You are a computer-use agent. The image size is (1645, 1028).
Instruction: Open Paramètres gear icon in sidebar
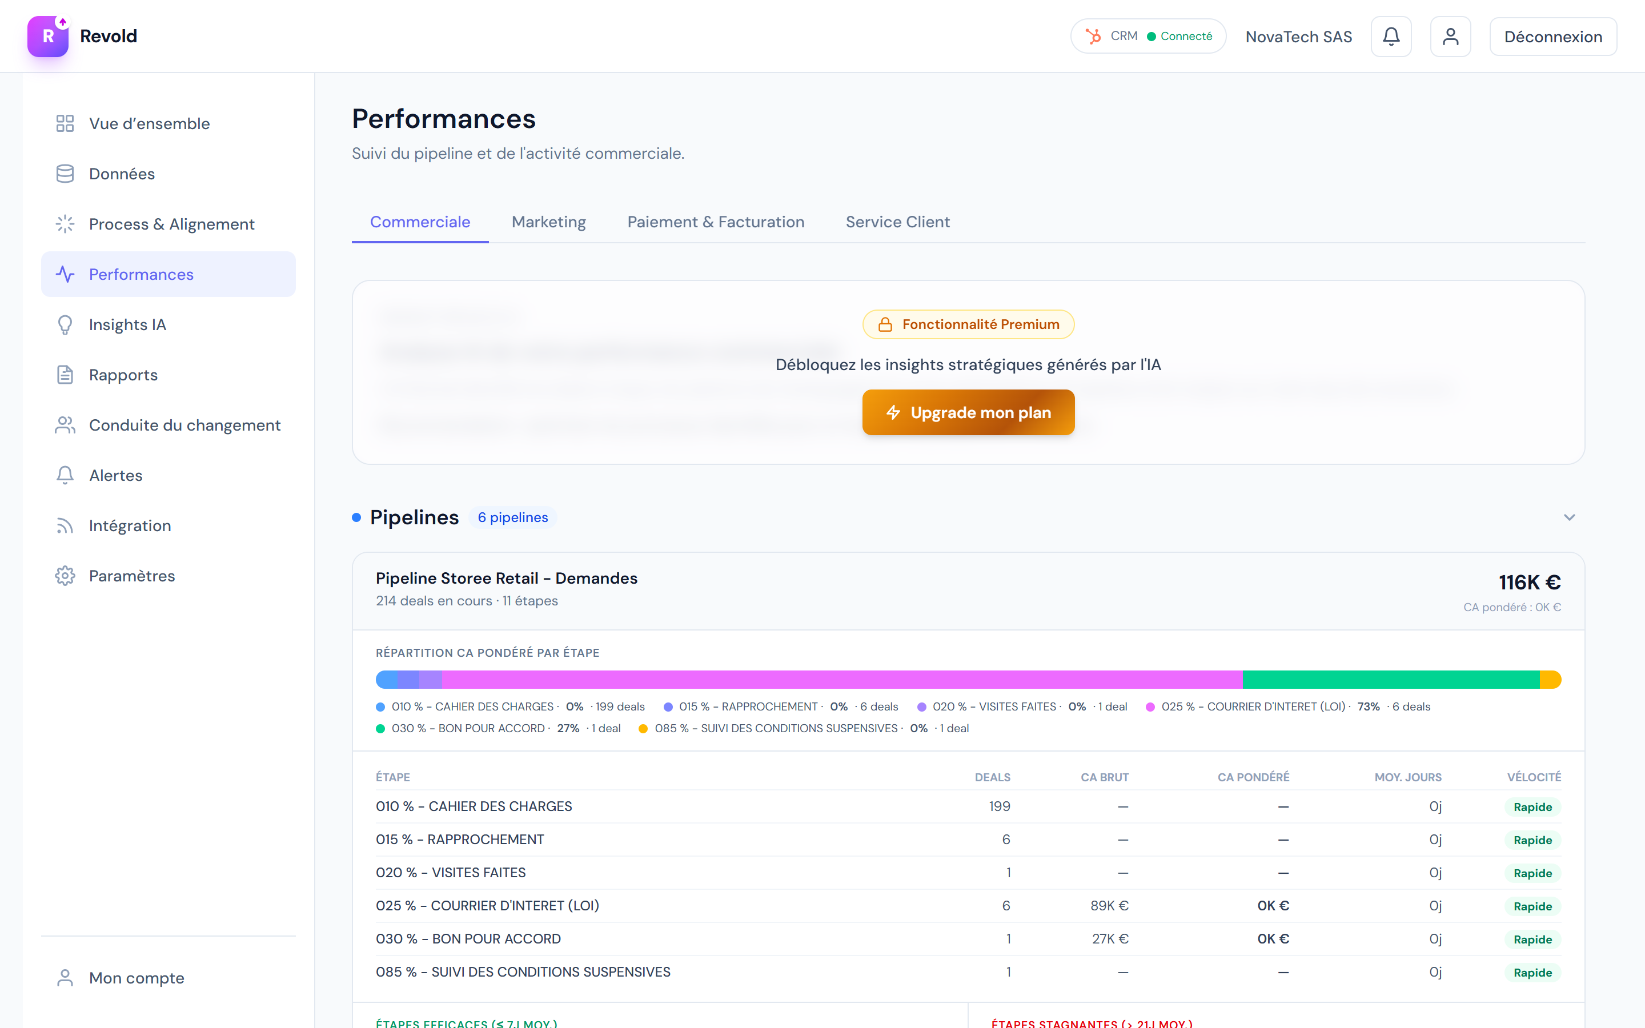coord(65,576)
